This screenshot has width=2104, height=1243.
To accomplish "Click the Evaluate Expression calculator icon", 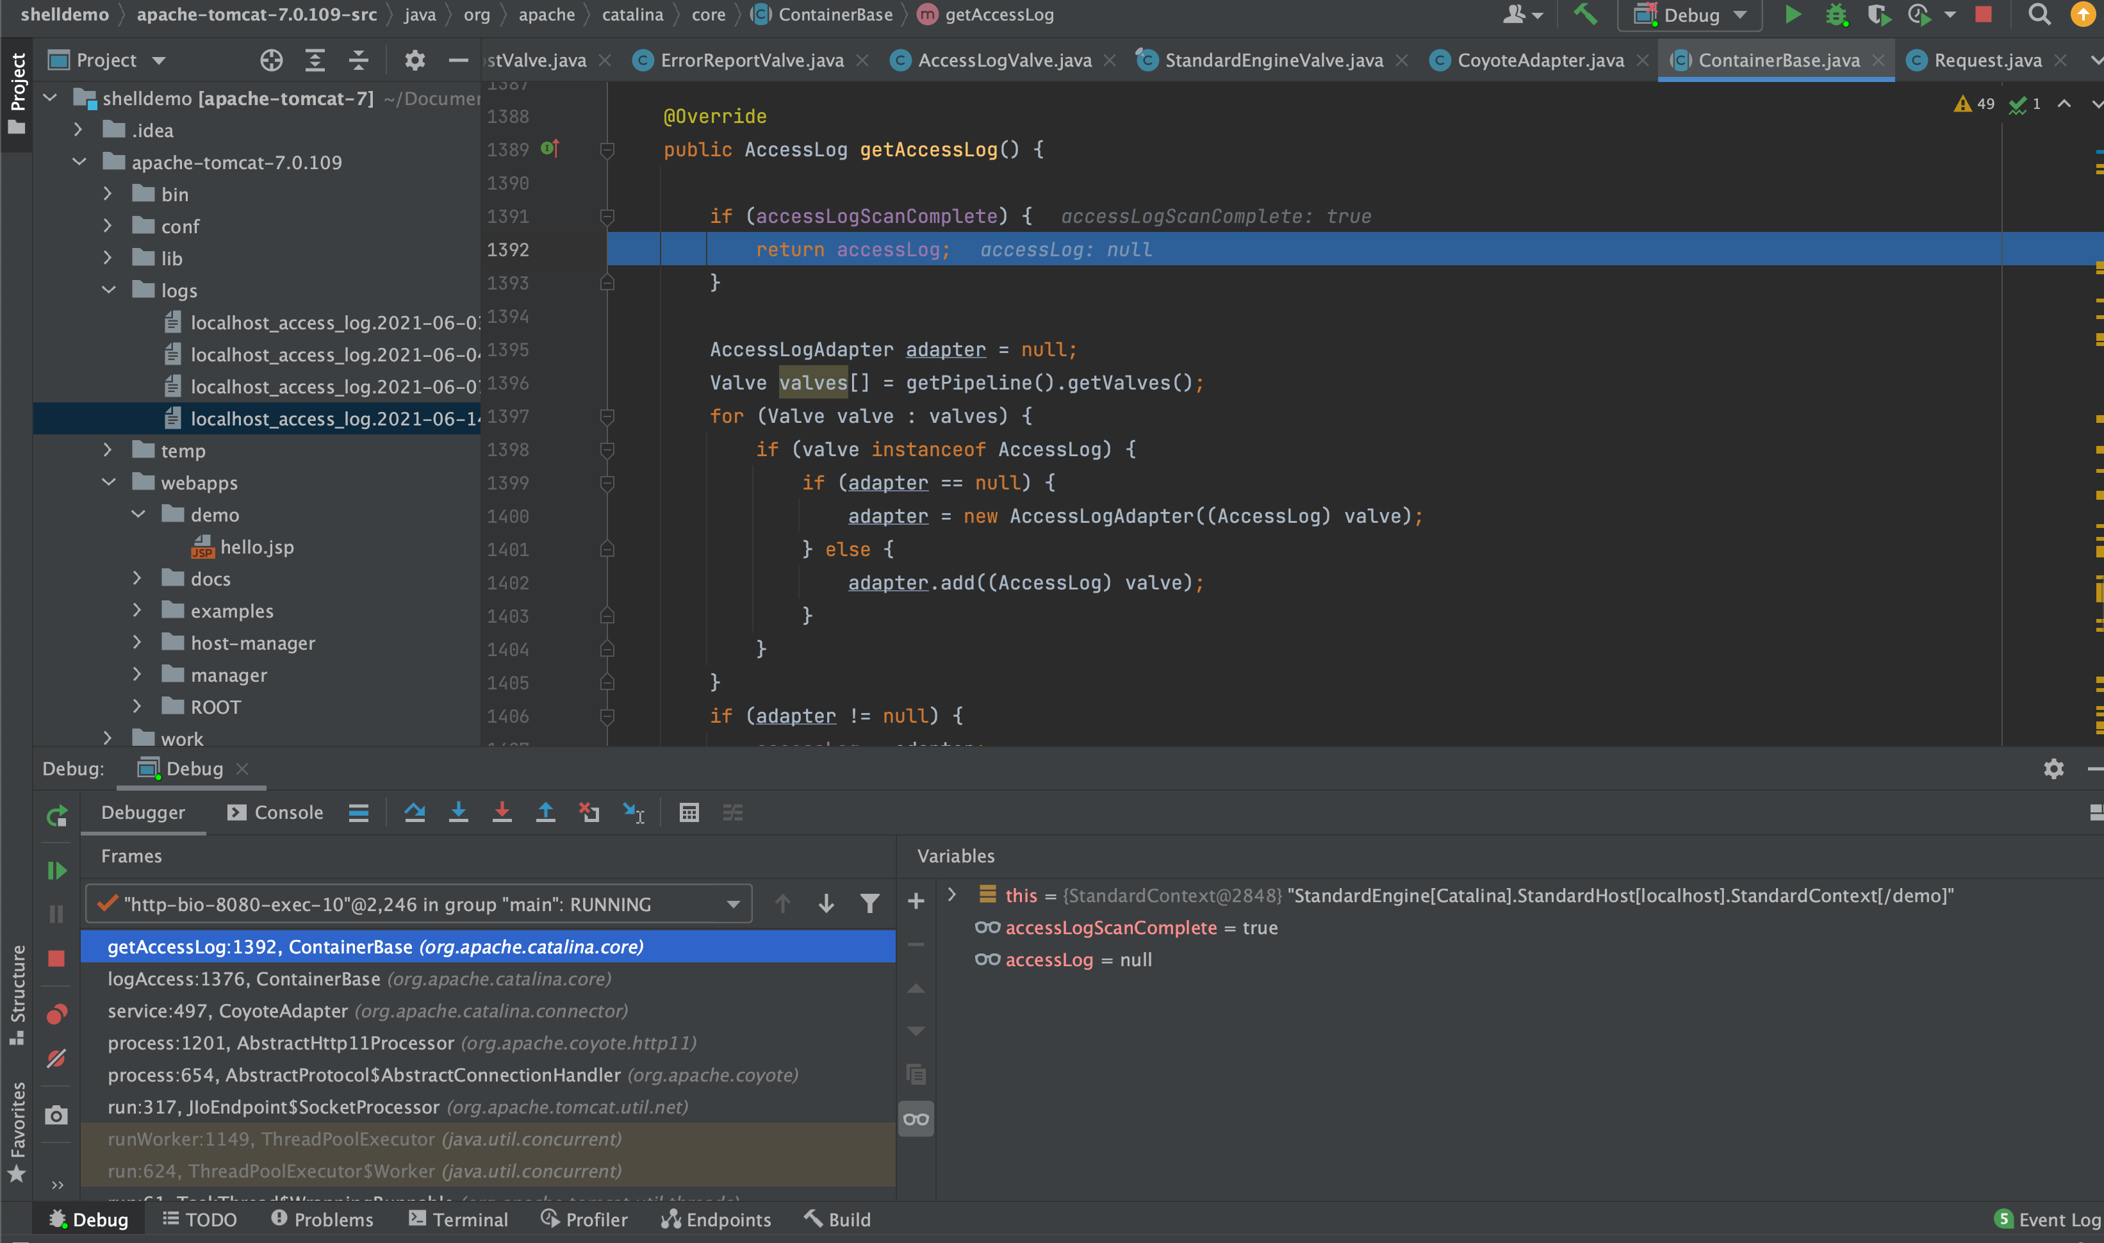I will (x=689, y=812).
